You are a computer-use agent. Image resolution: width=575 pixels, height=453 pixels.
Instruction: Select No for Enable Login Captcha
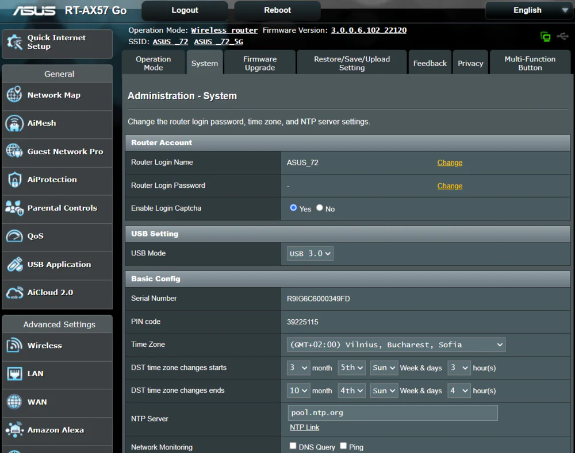pos(319,208)
